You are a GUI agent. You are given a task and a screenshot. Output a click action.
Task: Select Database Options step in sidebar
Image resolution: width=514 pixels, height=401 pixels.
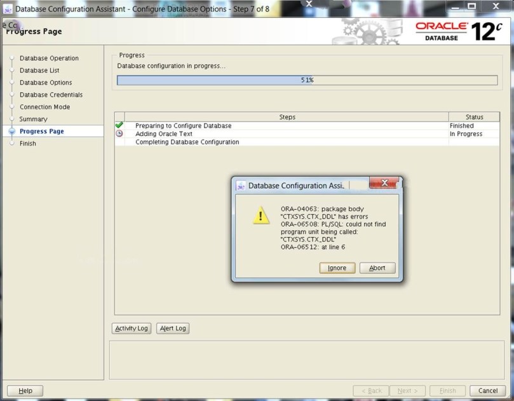(46, 83)
